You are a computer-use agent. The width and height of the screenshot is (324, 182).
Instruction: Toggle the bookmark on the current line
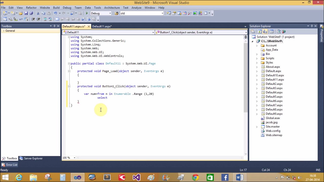(x=57, y=19)
